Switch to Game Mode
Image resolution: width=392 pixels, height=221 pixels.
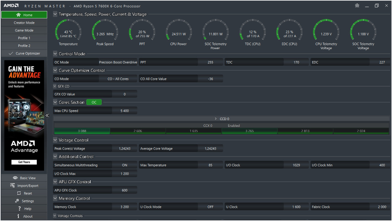pos(24,30)
